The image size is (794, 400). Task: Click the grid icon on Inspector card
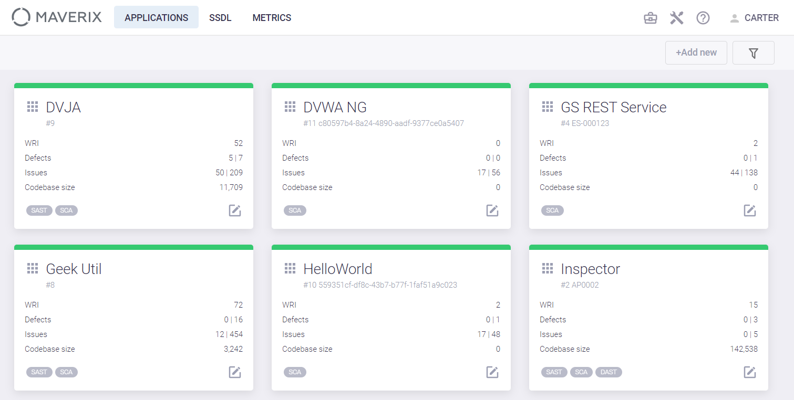[x=548, y=269]
